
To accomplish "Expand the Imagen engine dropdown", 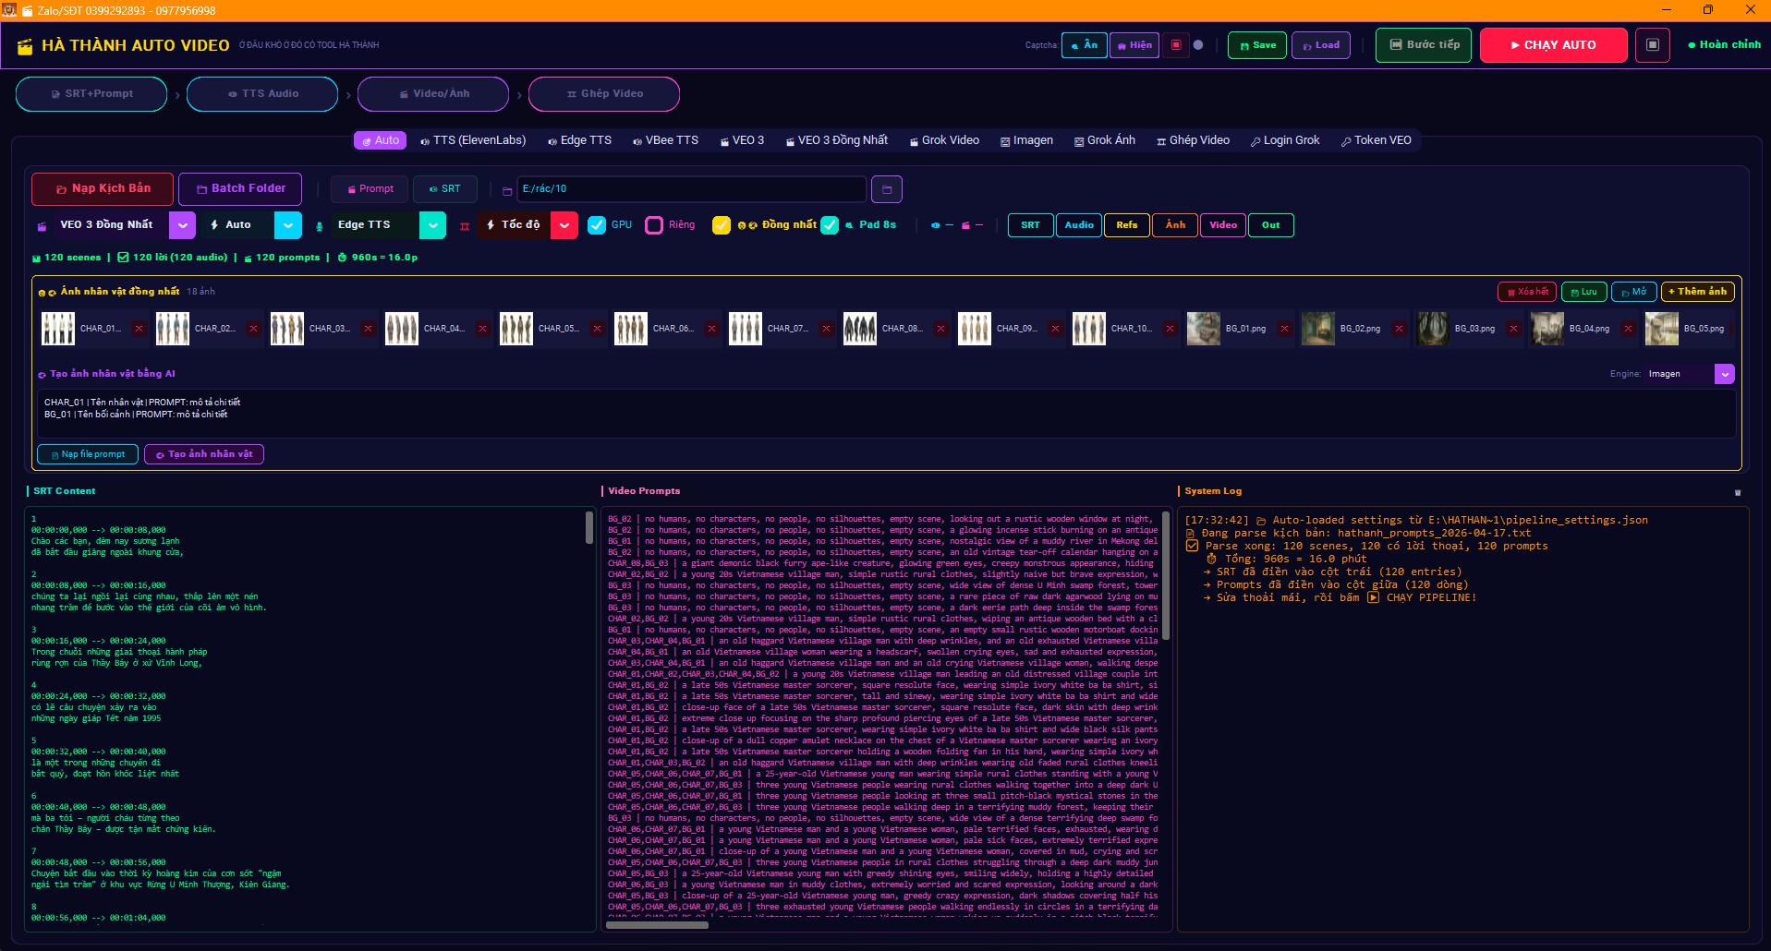I will click(x=1724, y=374).
